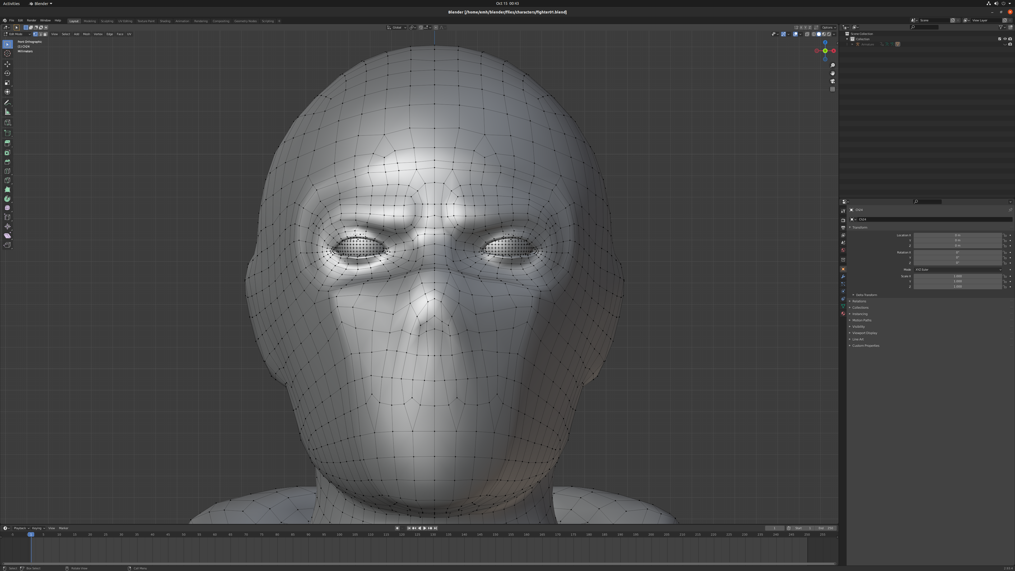Click the zoom magnifier viewport icon
This screenshot has width=1015, height=571.
click(x=833, y=65)
